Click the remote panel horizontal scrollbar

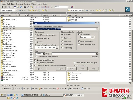coord(89,83)
